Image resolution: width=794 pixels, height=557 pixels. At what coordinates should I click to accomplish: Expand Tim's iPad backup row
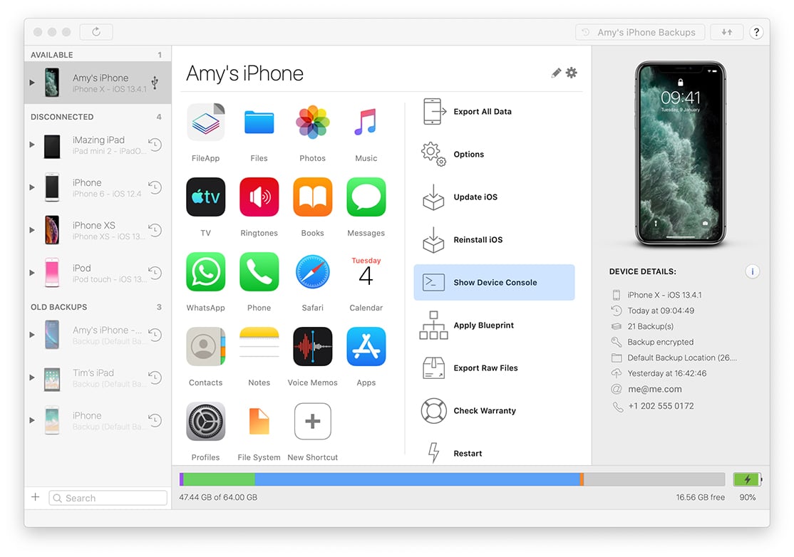click(x=32, y=378)
